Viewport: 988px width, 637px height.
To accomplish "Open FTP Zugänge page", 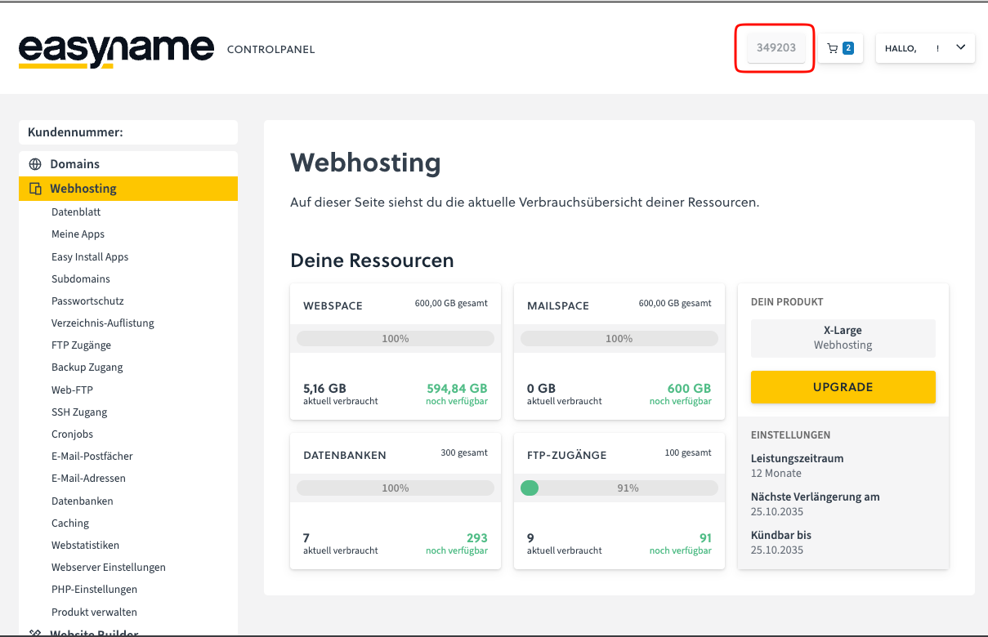I will coord(81,345).
